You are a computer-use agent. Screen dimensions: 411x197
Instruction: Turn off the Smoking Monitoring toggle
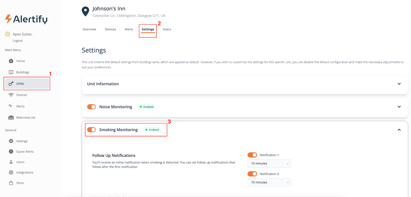[91, 130]
